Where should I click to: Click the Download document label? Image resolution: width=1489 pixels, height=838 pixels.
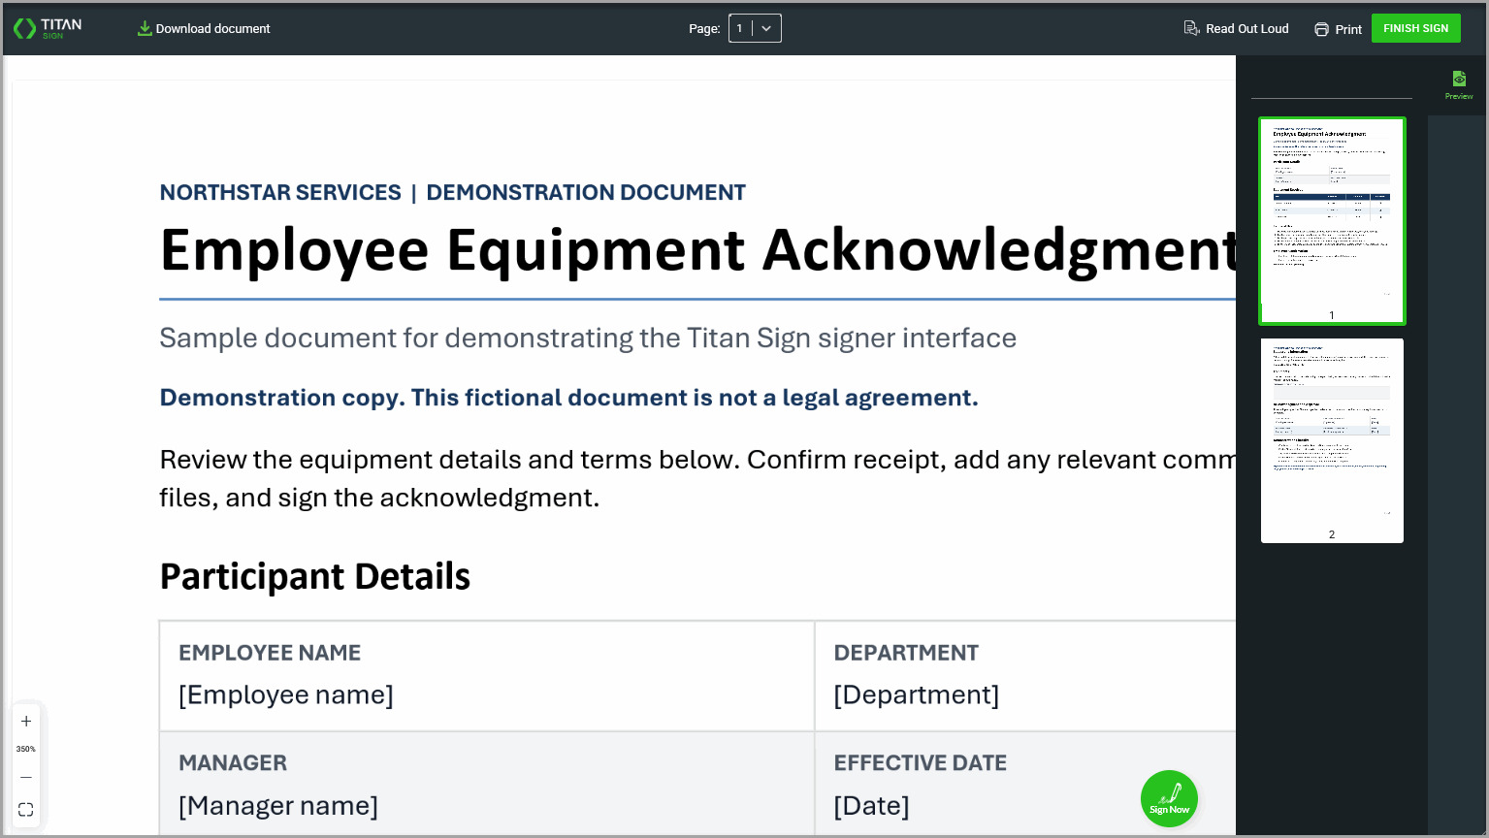[212, 28]
